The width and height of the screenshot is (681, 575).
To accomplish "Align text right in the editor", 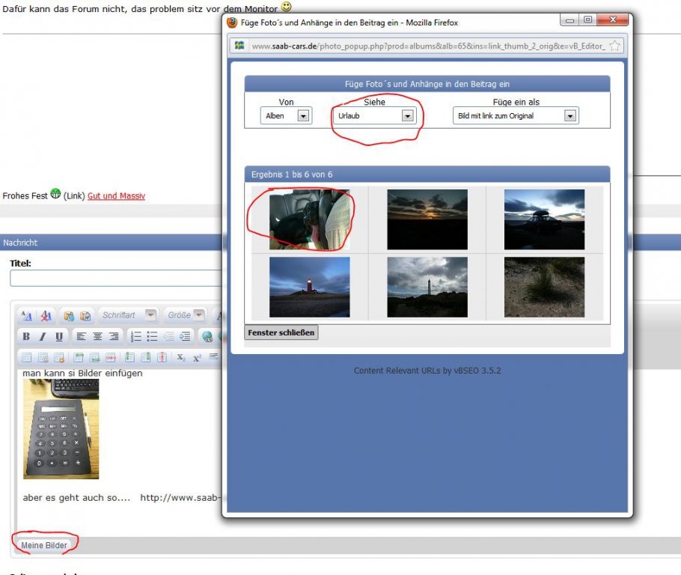I will 114,336.
